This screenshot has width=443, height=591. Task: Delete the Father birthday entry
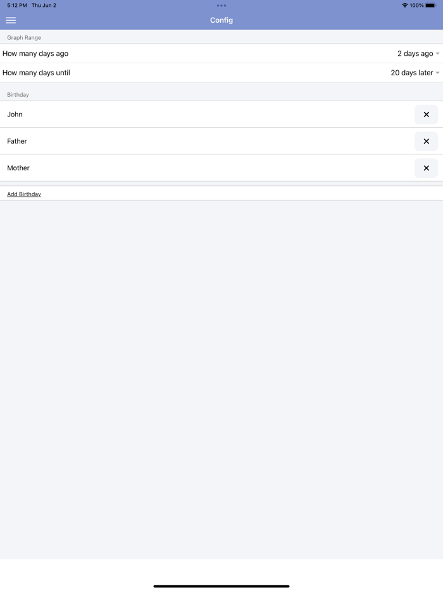[426, 141]
